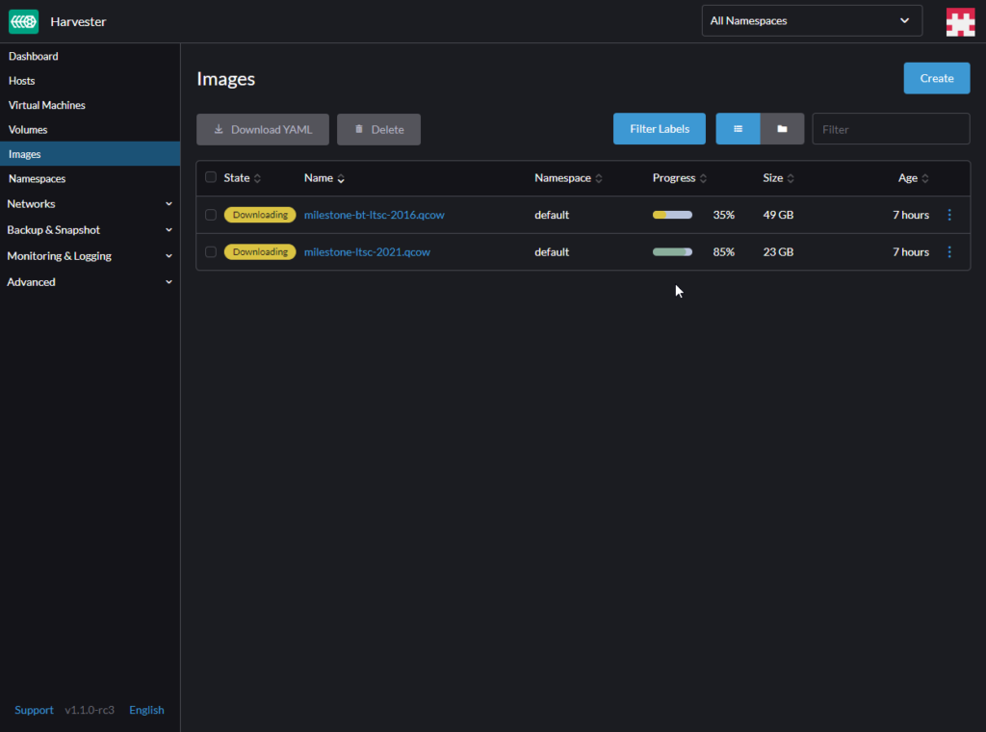The width and height of the screenshot is (986, 732).
Task: Focus the Filter input field
Action: pos(890,129)
